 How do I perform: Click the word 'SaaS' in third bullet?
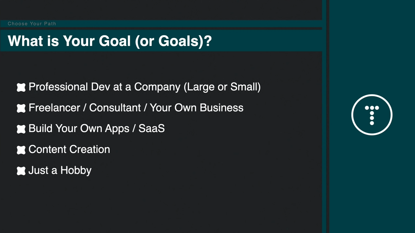pyautogui.click(x=152, y=128)
